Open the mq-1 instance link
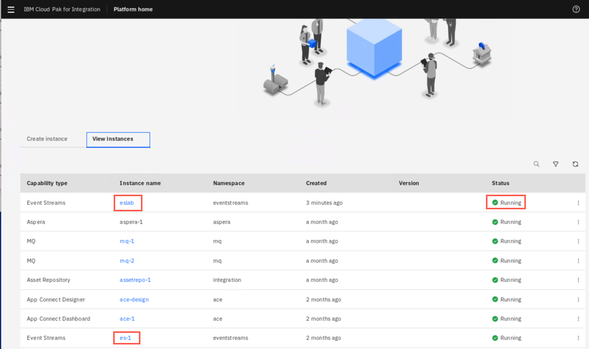This screenshot has width=589, height=349. [x=127, y=241]
